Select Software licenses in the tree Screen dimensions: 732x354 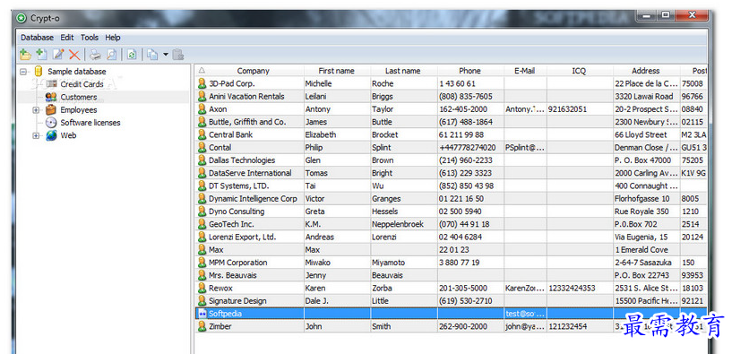pos(90,123)
